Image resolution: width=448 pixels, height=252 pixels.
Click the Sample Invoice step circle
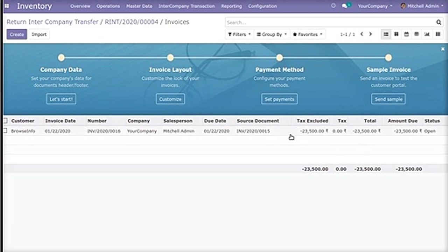click(x=388, y=57)
